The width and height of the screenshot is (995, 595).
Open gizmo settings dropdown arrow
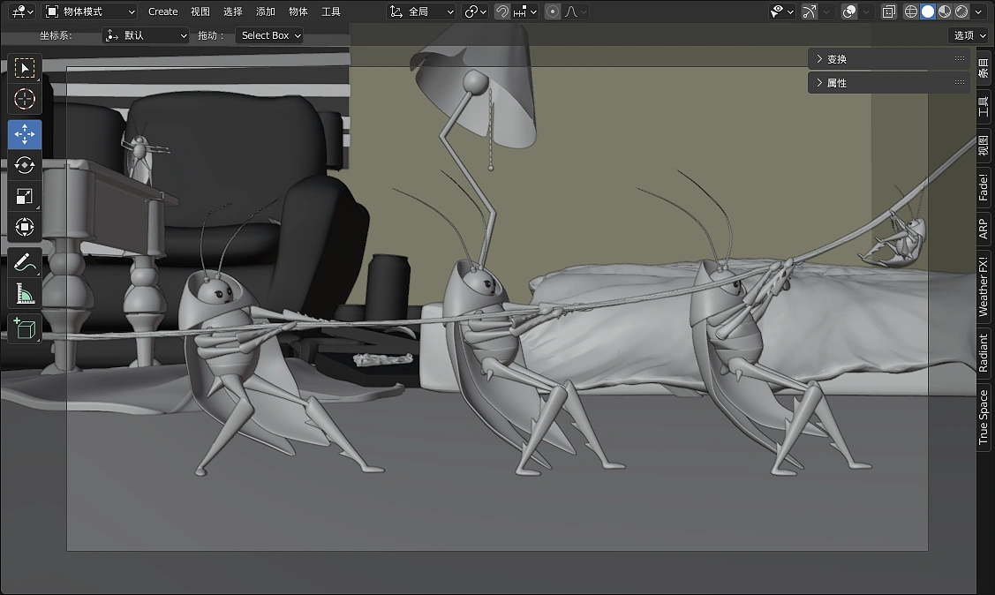point(826,11)
